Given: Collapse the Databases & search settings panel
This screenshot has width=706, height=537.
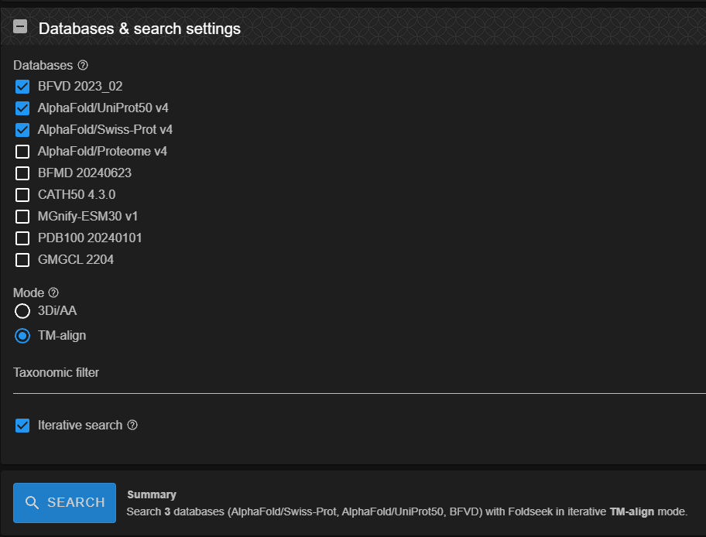Looking at the screenshot, I should pos(21,28).
